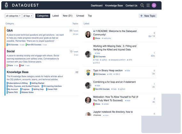Click the dataquest-platform tag
182x134 pixels.
pos(117,60)
